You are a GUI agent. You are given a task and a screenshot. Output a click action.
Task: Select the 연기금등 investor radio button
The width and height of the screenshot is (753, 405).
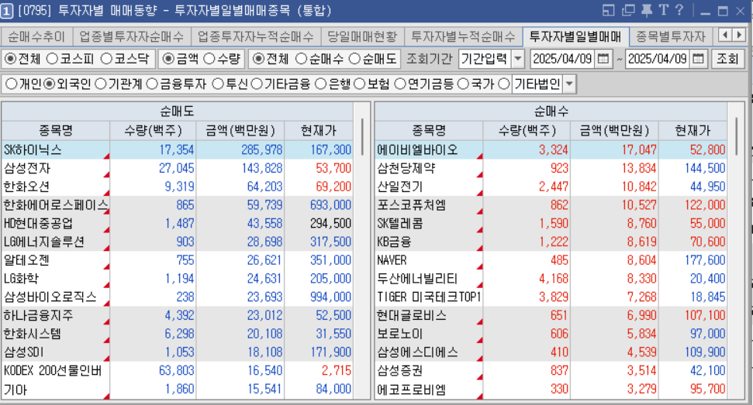pyautogui.click(x=400, y=84)
